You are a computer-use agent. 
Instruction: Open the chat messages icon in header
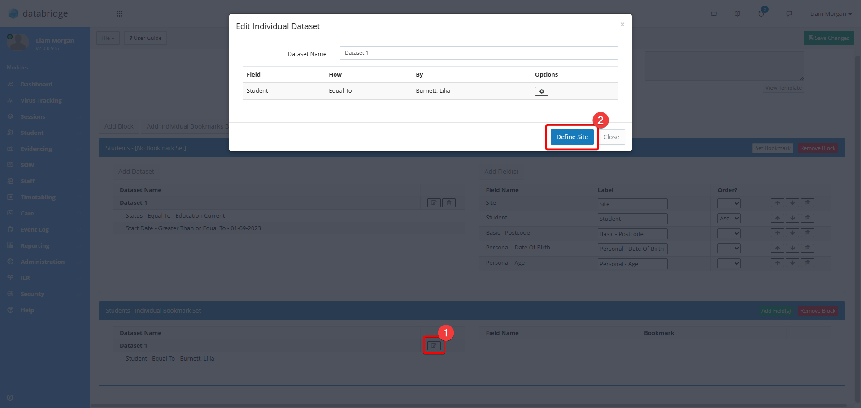click(789, 13)
